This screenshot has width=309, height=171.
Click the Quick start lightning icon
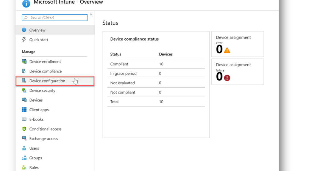[24, 39]
